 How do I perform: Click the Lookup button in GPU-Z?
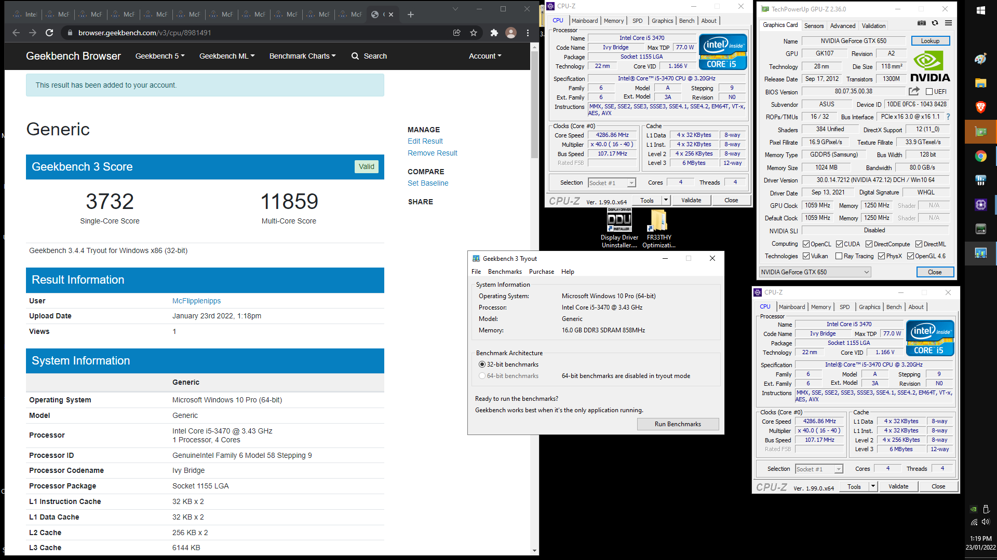click(930, 41)
